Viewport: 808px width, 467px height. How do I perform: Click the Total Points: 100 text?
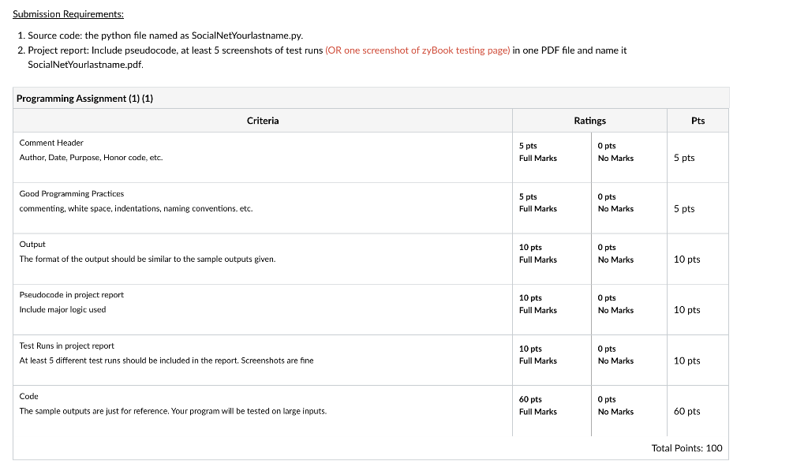tap(686, 447)
